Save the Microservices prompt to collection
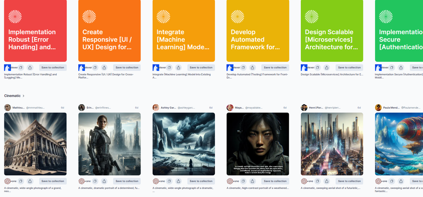The image size is (423, 197). [349, 67]
